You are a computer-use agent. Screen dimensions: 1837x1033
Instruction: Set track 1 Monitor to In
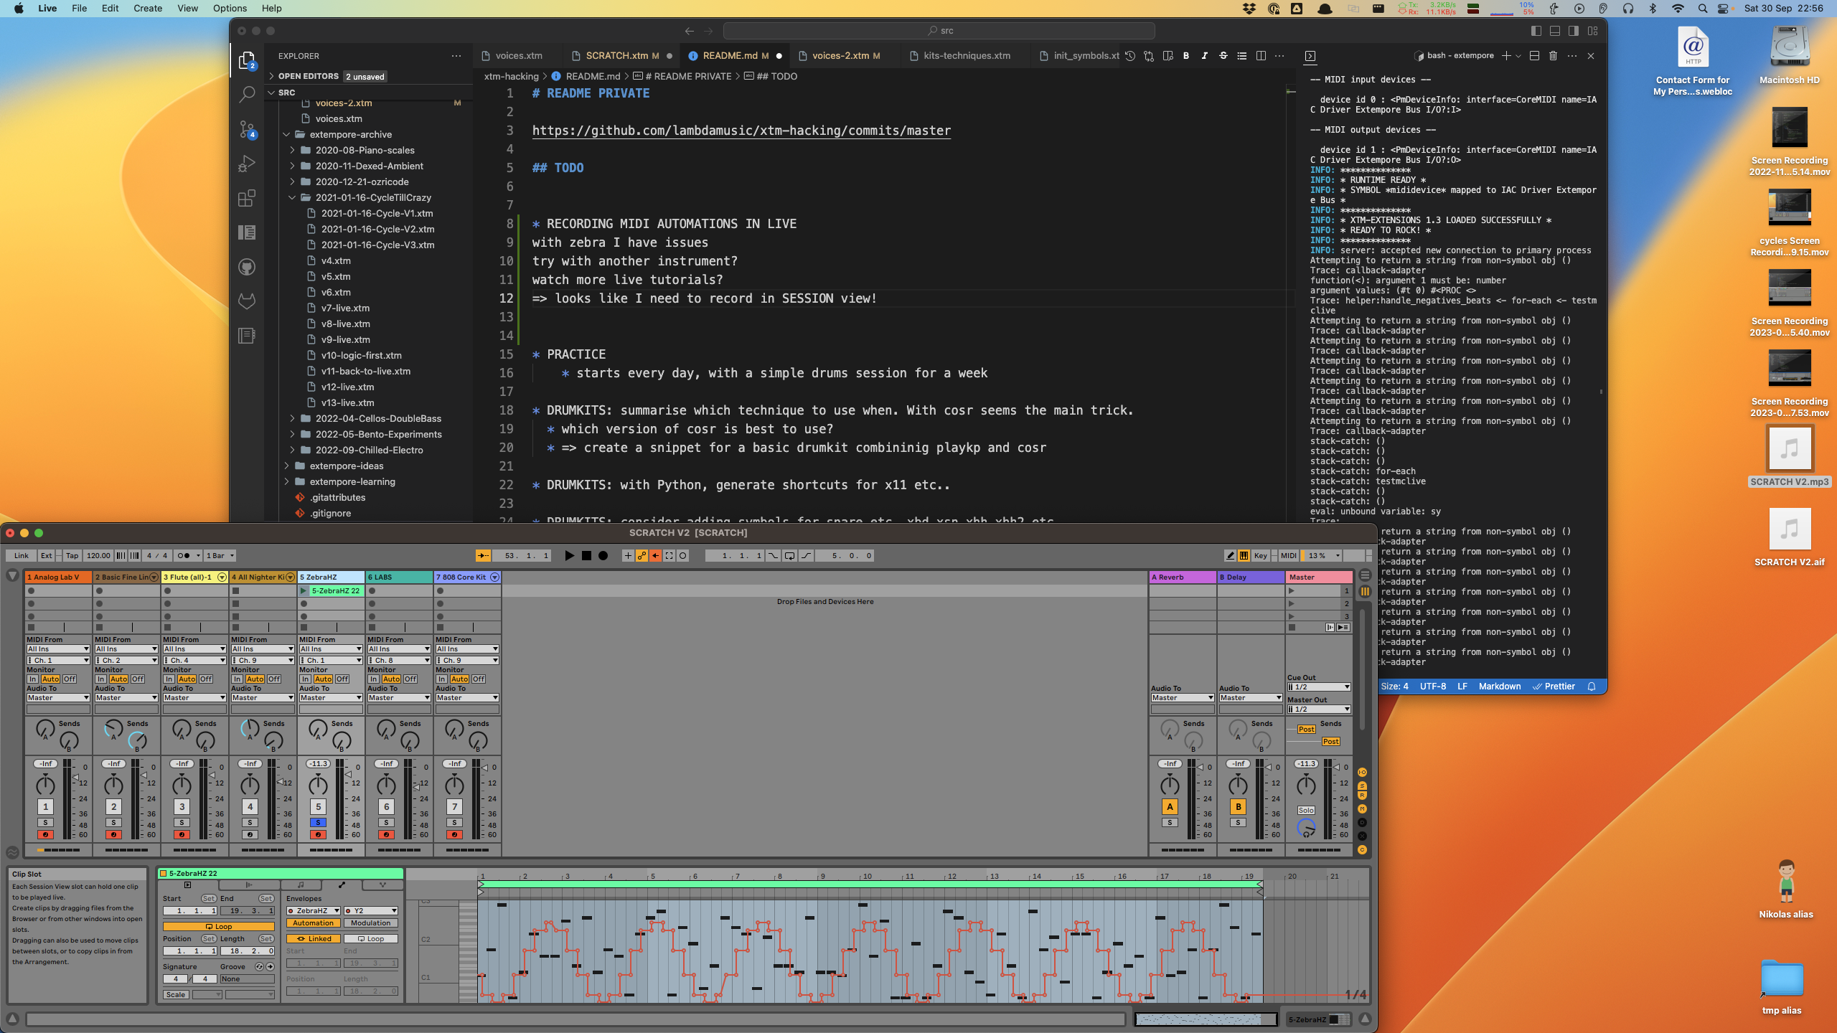coord(33,679)
